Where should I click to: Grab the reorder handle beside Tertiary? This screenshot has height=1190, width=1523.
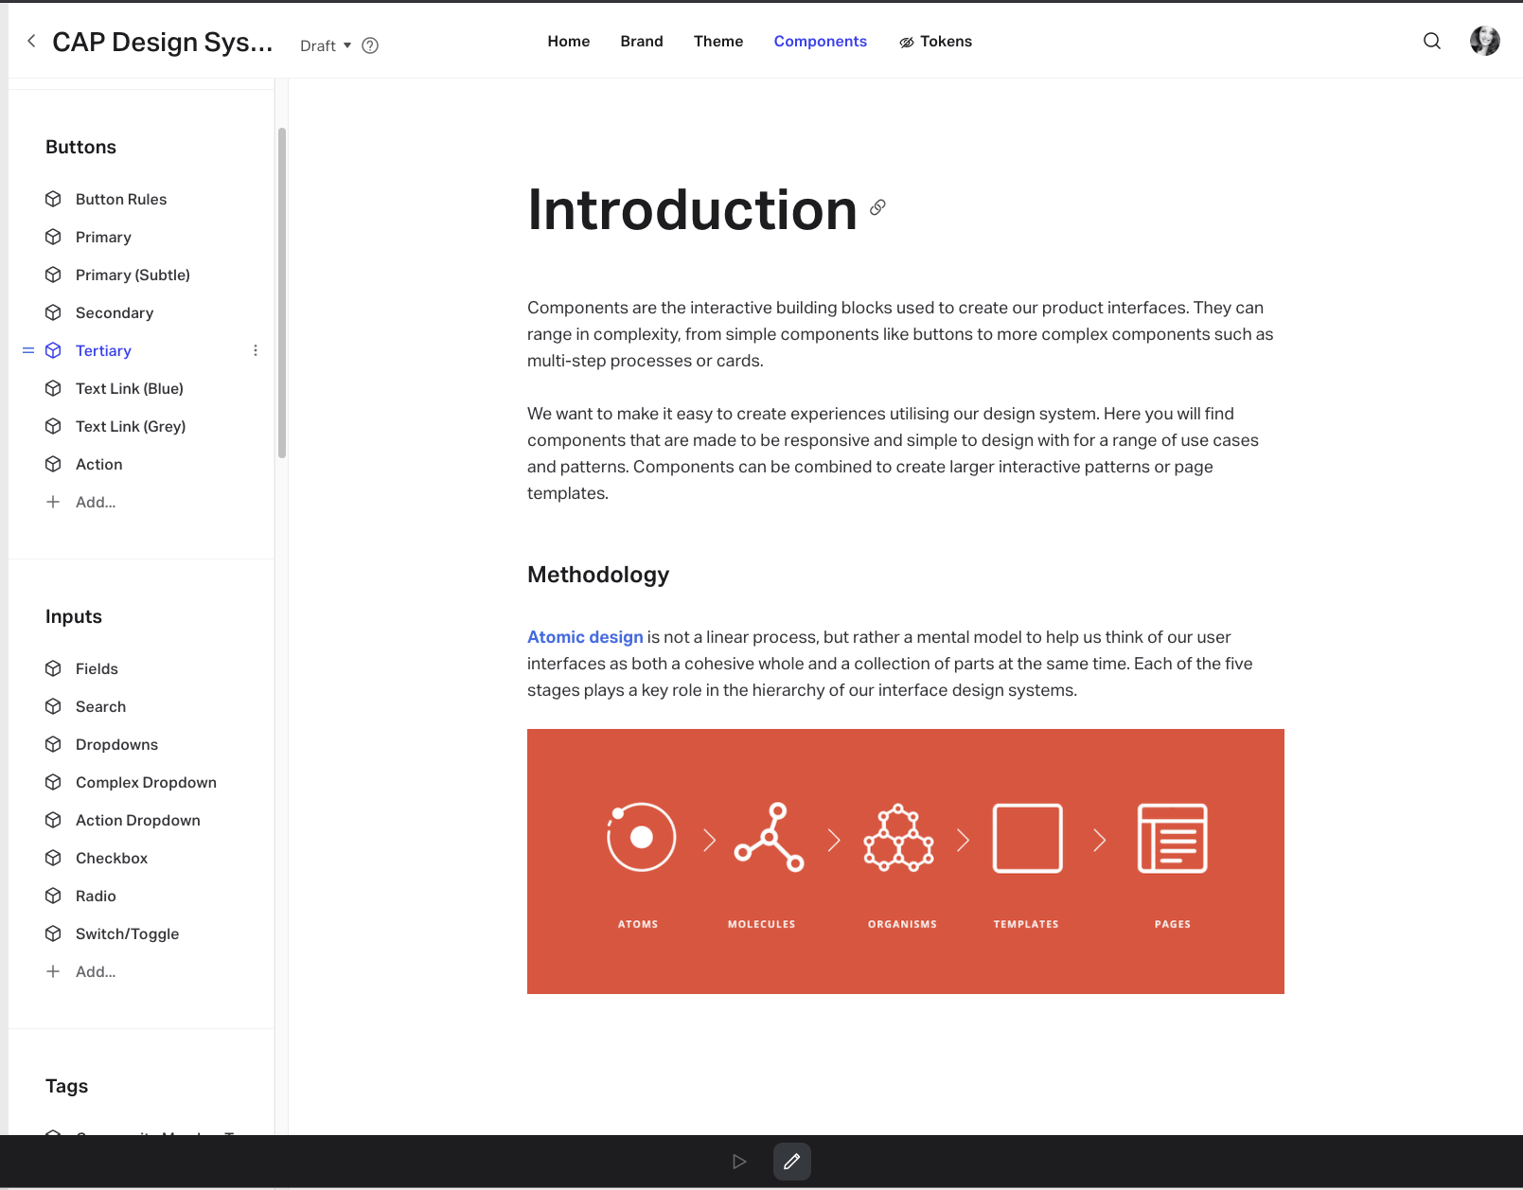28,350
